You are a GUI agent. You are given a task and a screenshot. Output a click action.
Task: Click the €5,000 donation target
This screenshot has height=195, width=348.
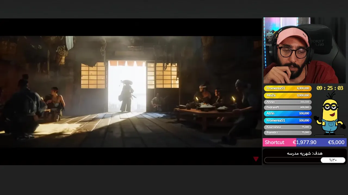pos(336,142)
